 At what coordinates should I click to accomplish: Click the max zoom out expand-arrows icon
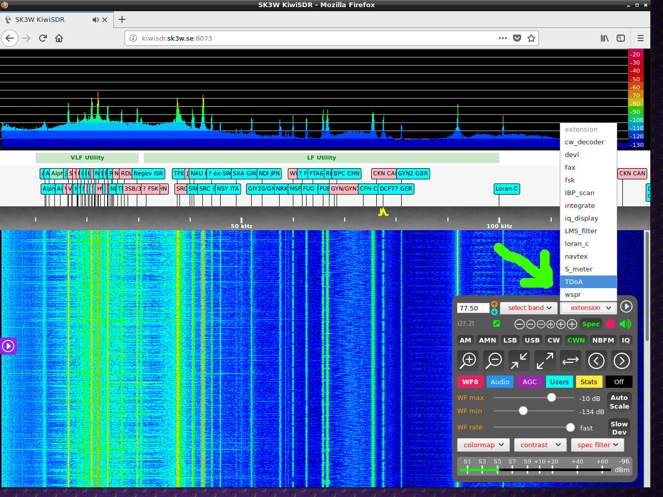coord(545,361)
